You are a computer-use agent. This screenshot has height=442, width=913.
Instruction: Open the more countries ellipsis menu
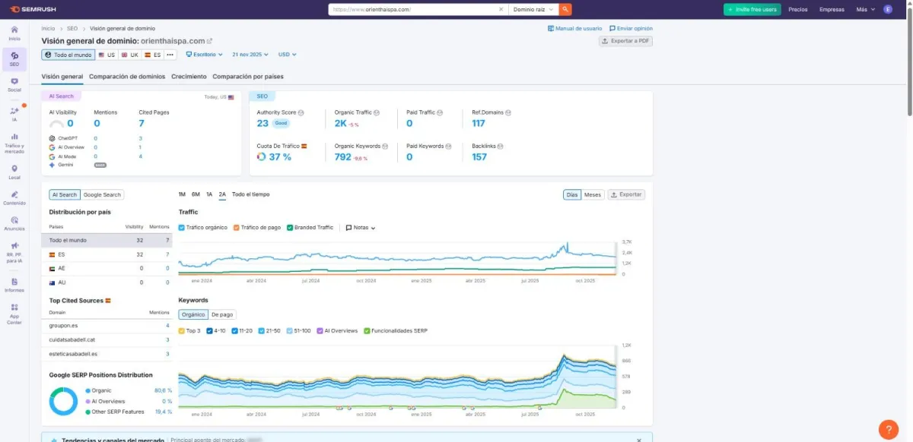170,55
